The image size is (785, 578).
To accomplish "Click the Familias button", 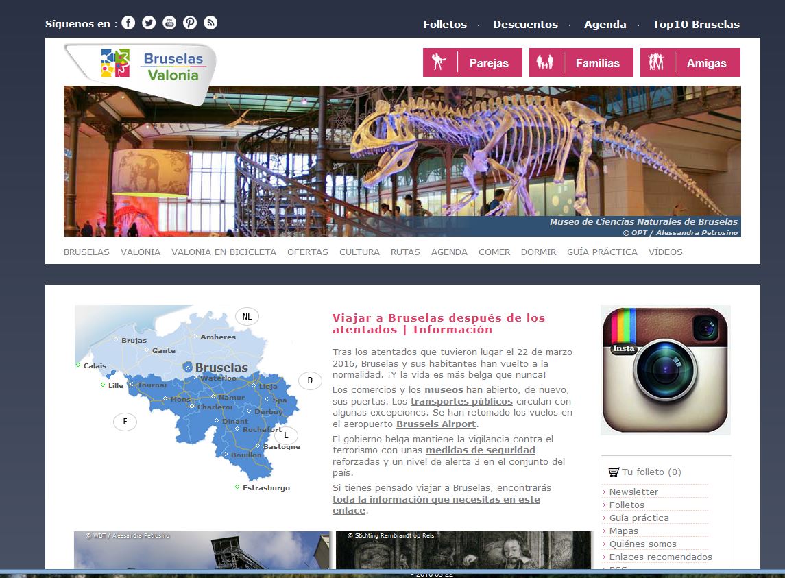I will [x=581, y=62].
